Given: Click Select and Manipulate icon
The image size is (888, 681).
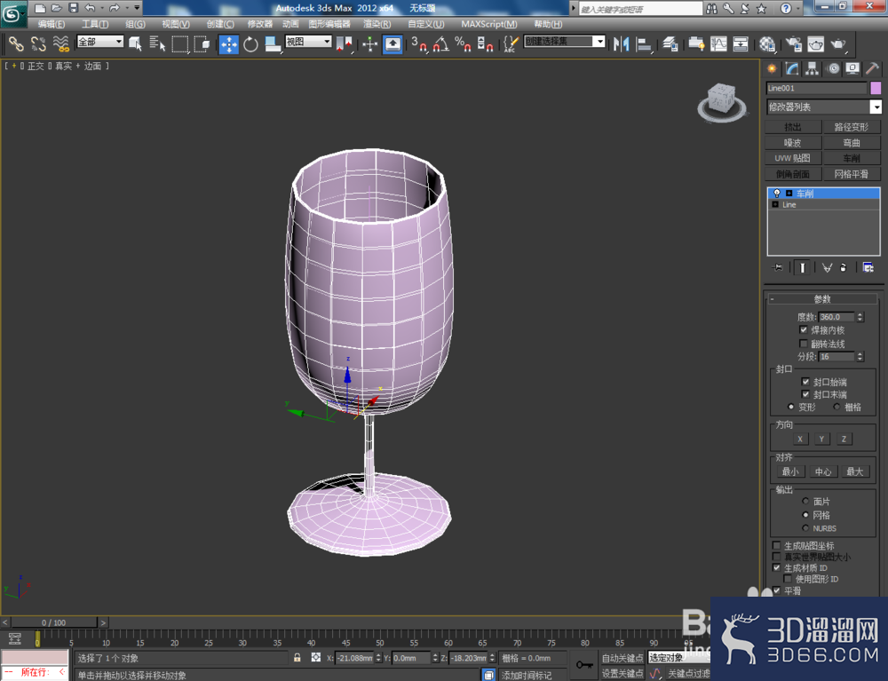Looking at the screenshot, I should coord(369,44).
